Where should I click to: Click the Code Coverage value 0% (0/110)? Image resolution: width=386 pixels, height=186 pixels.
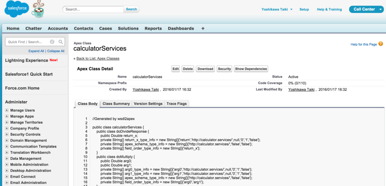(x=297, y=83)
